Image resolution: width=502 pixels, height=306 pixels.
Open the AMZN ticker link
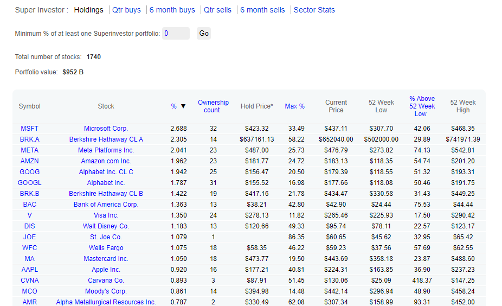click(29, 161)
